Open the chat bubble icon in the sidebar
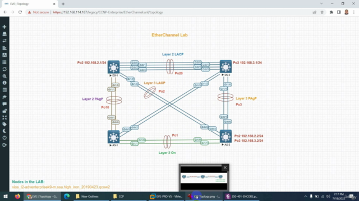The image size is (359, 201). tap(4, 104)
